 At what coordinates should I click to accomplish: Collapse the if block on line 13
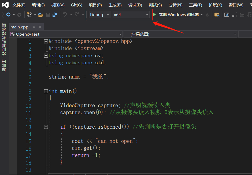click(x=46, y=127)
